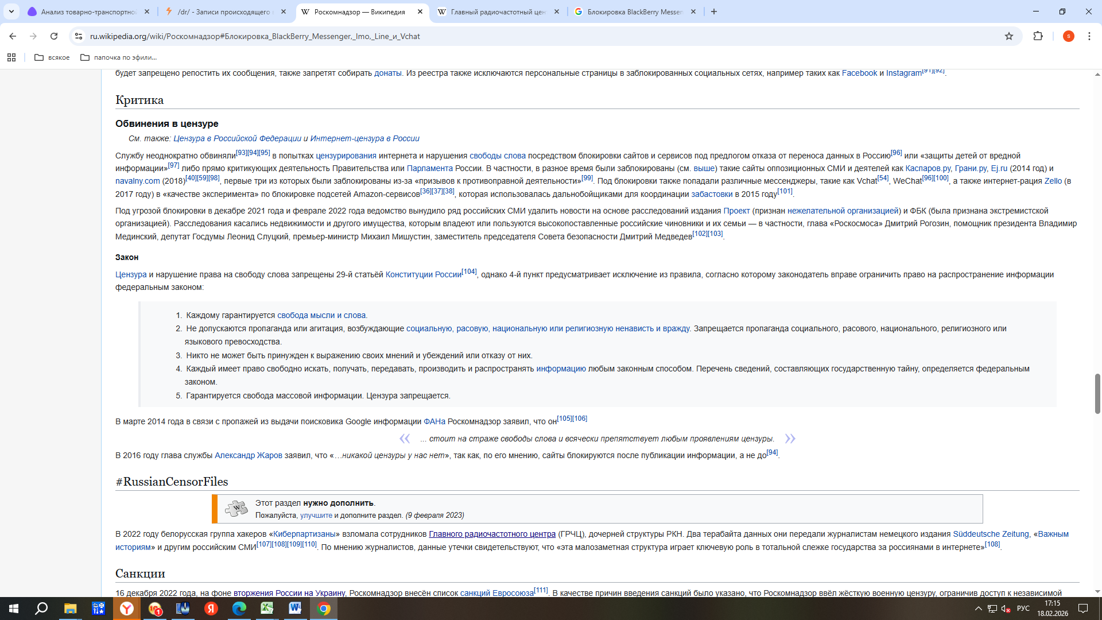The height and width of the screenshot is (620, 1102).
Task: Close the 'Роскомнадзор — Википедия' tab
Action: coord(420,11)
